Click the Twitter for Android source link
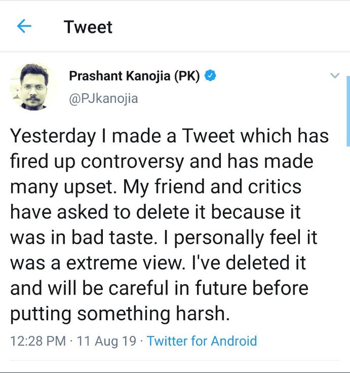The height and width of the screenshot is (373, 350). coord(202,341)
